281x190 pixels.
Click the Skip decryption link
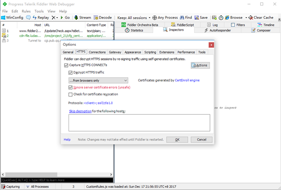(x=80, y=111)
